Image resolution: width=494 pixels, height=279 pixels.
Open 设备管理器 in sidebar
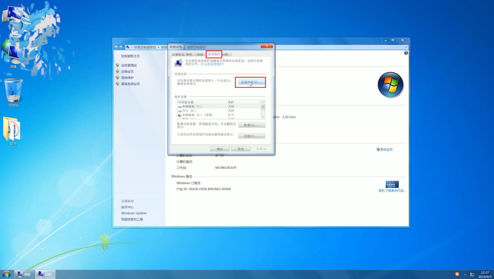click(129, 65)
